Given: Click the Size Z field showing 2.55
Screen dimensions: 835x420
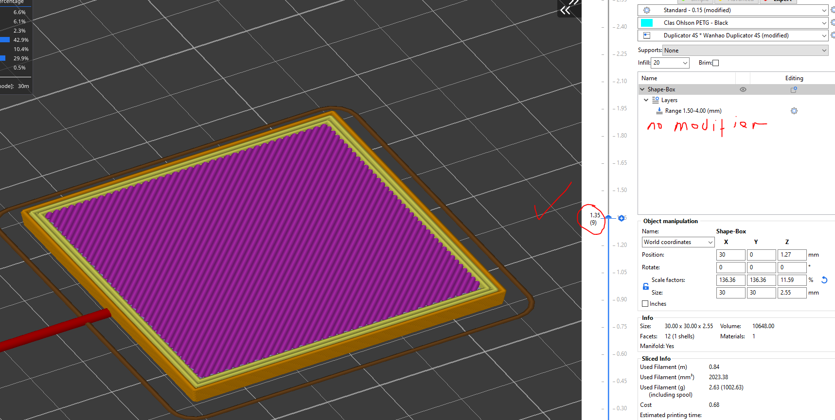Looking at the screenshot, I should [792, 293].
